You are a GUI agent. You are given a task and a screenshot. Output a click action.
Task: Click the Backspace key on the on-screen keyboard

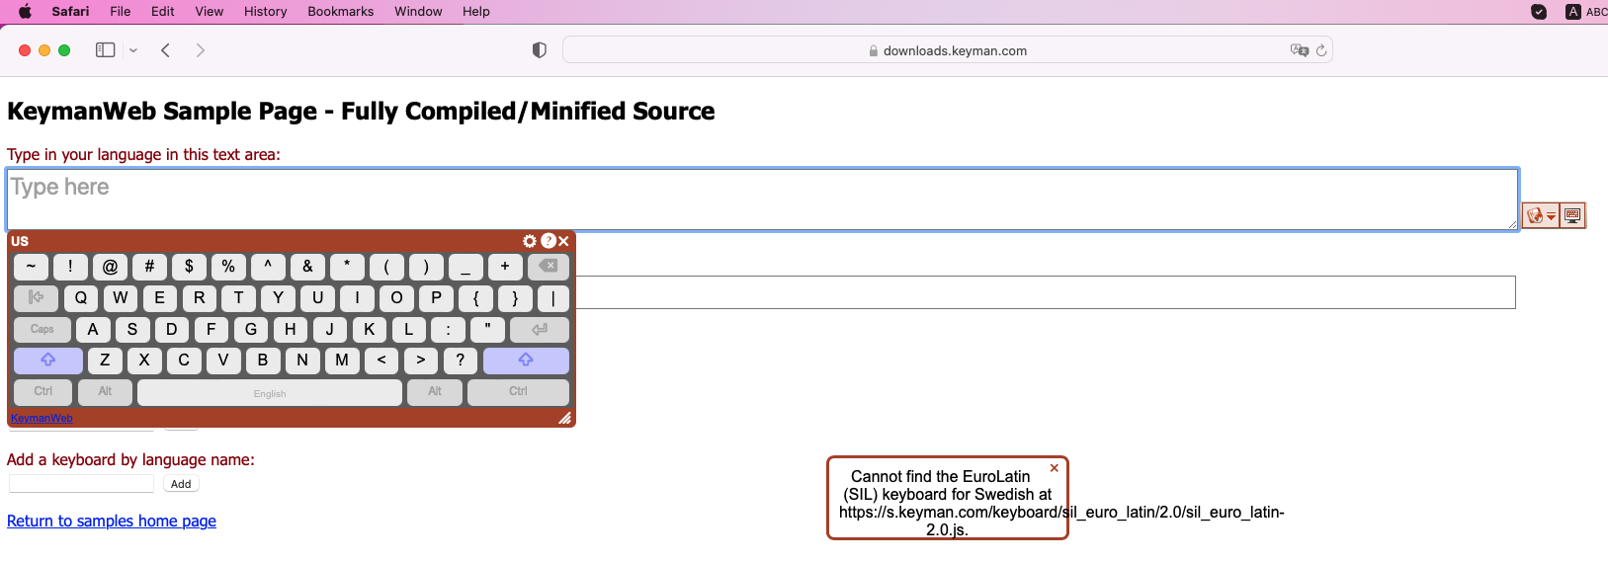pyautogui.click(x=549, y=267)
